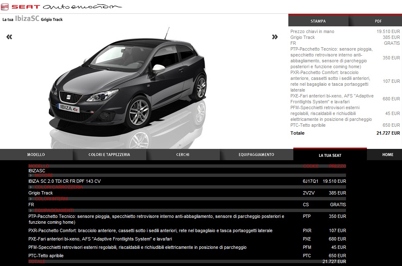Click the 21.727 EUR total in bottom table

pyautogui.click(x=334, y=261)
